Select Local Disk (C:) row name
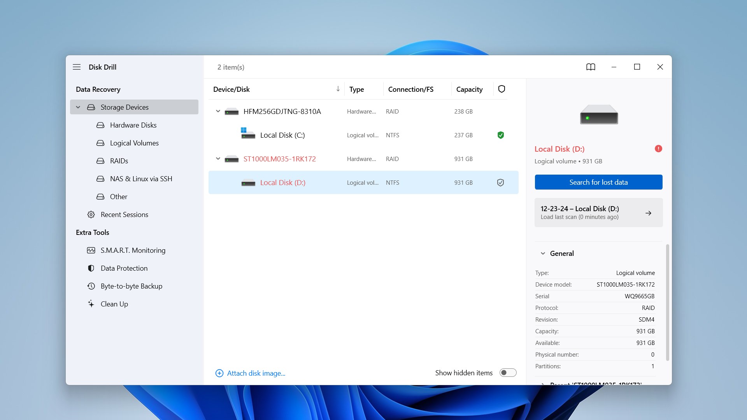 tap(282, 135)
